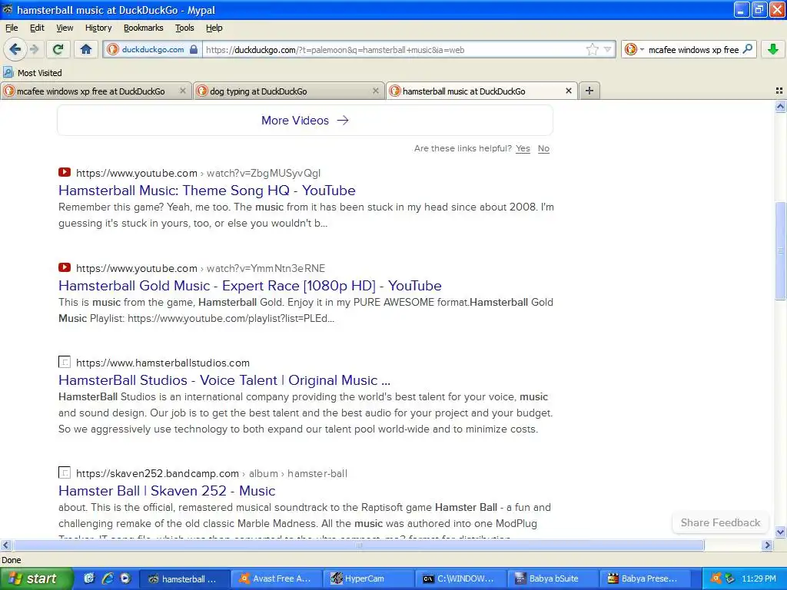Answer No to links helpful question

[x=543, y=148]
